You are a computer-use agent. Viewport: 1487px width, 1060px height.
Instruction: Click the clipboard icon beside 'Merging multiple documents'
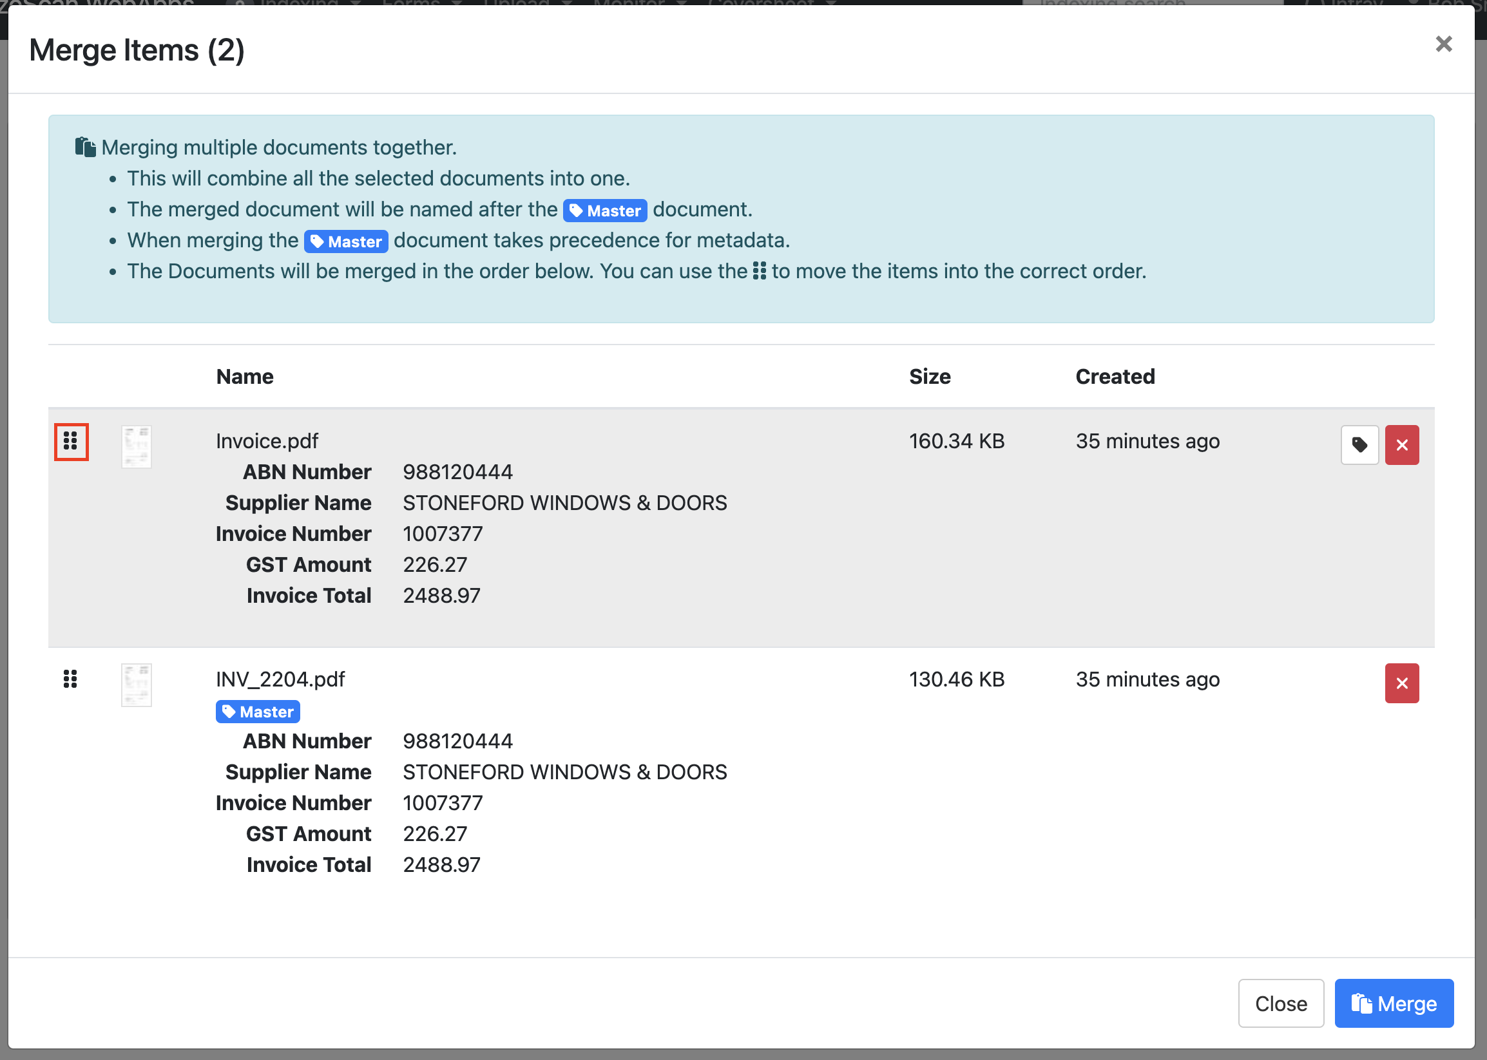click(86, 147)
